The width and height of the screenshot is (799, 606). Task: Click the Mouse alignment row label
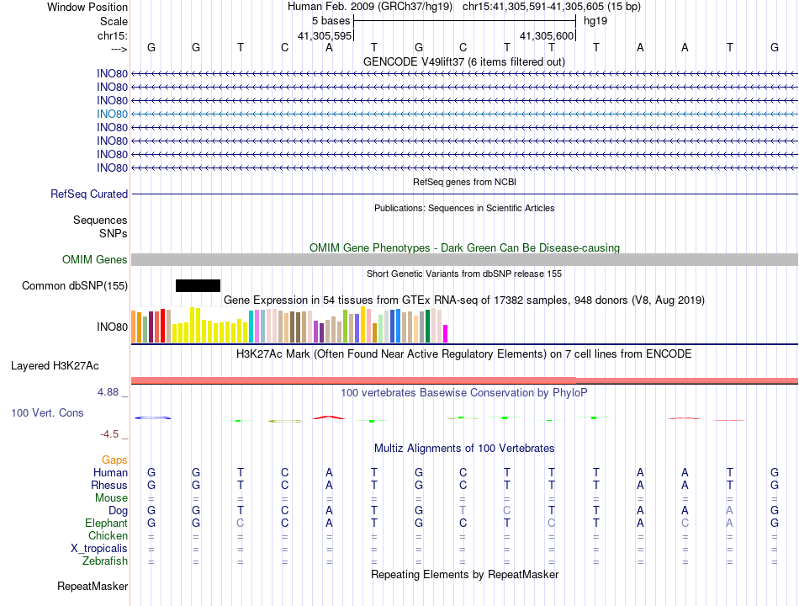pyautogui.click(x=111, y=498)
